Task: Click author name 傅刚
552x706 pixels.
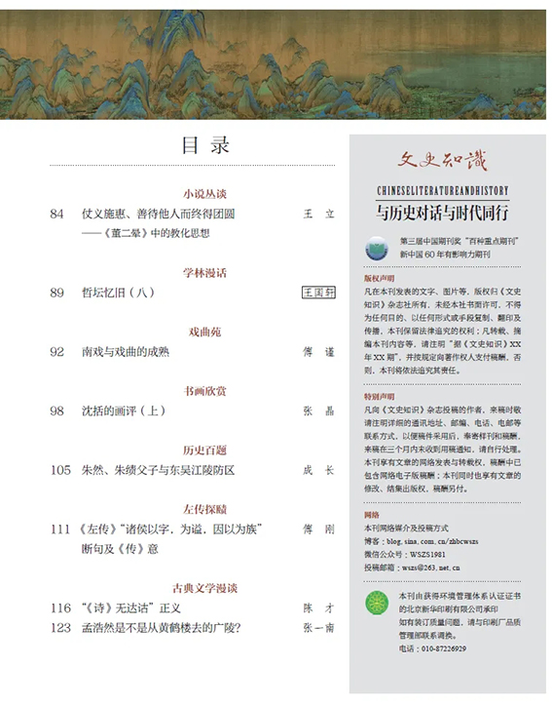Action: point(318,529)
